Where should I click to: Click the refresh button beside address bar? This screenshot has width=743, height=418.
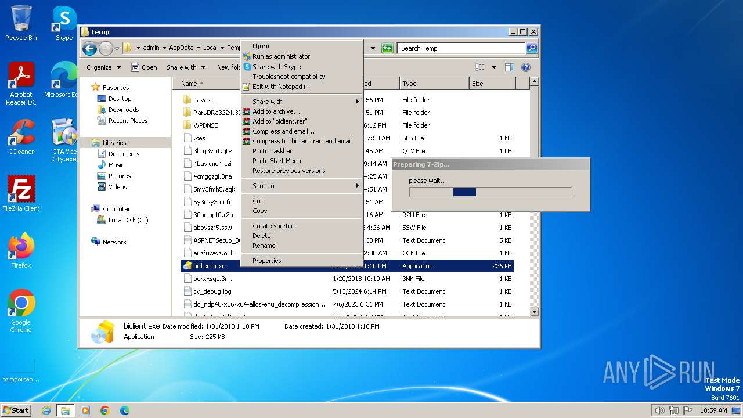(387, 48)
